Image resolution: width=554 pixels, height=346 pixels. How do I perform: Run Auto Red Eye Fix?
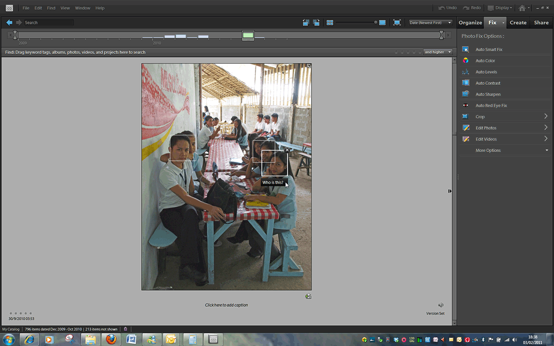coord(491,106)
